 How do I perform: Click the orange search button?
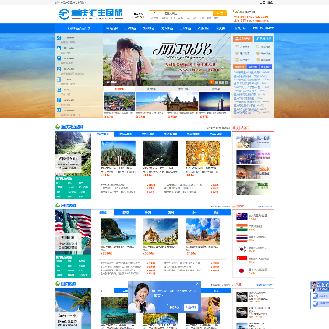point(219,13)
